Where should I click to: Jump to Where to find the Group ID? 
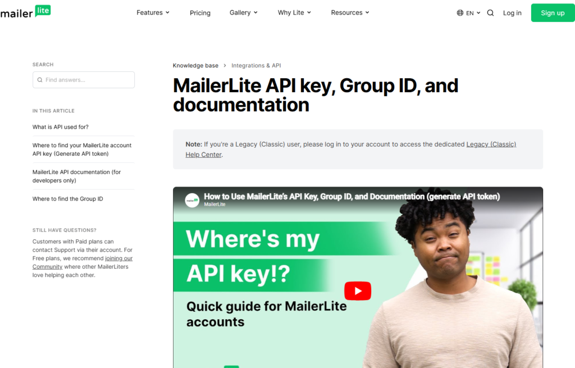pos(67,199)
